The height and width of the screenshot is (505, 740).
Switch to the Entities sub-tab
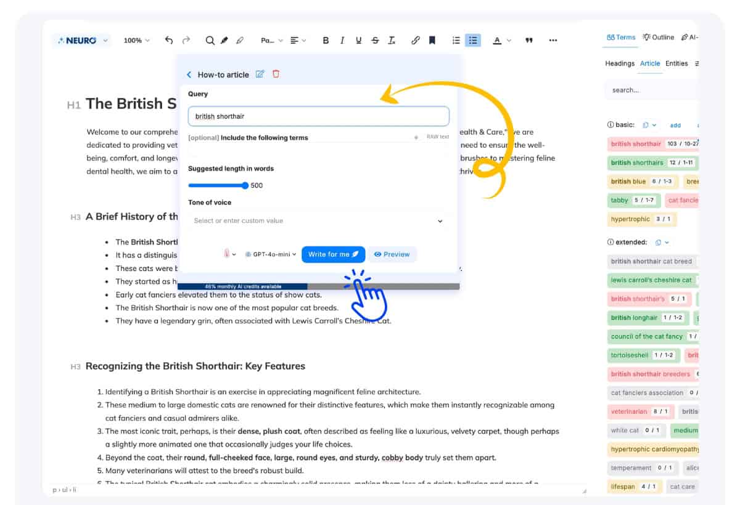tap(676, 63)
